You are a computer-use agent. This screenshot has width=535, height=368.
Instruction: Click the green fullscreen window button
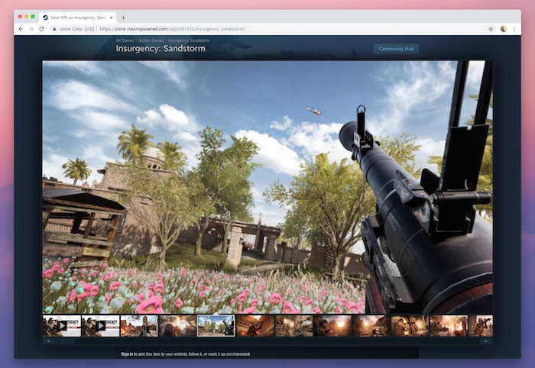[x=33, y=17]
